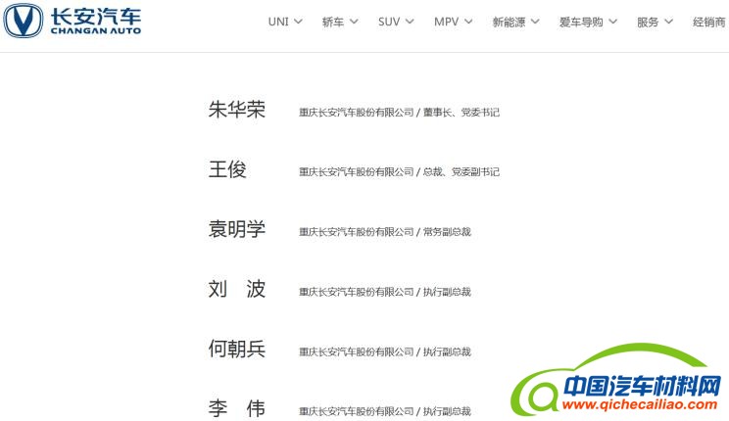Viewport: 729px width, 421px height.
Task: Select the name 刘 波
Action: click(x=237, y=289)
